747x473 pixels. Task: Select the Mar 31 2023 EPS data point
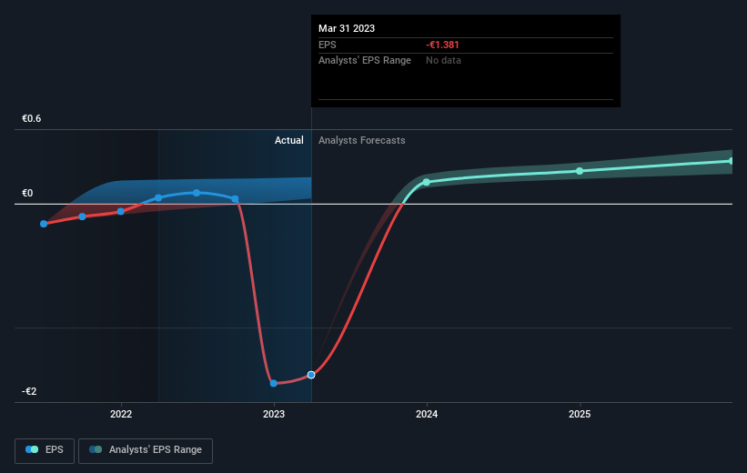click(x=311, y=375)
